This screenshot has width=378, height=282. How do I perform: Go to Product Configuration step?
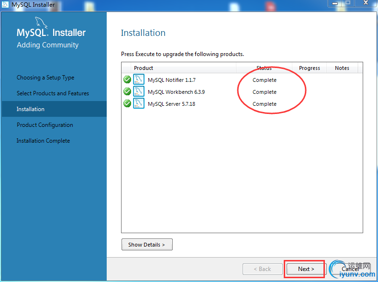pyautogui.click(x=45, y=125)
